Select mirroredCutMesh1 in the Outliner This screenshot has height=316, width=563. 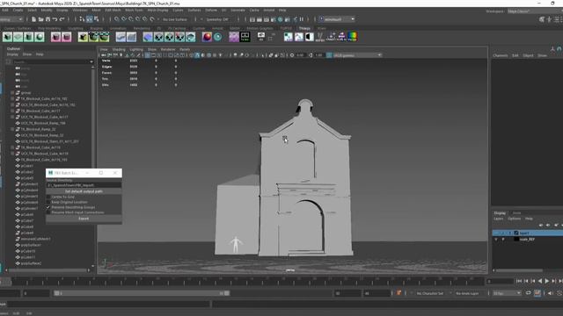point(35,239)
